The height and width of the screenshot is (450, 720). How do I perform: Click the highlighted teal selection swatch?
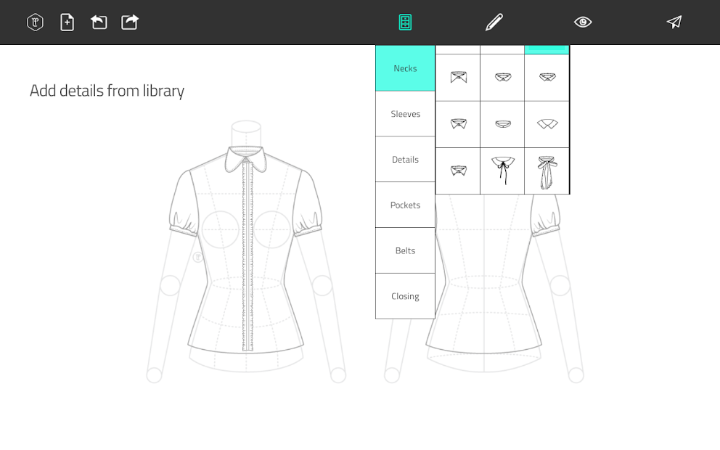(x=547, y=48)
